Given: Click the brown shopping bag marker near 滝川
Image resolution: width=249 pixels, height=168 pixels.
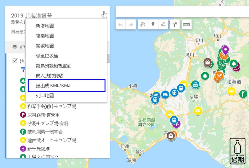Looking at the screenshot, I should point(207,62).
